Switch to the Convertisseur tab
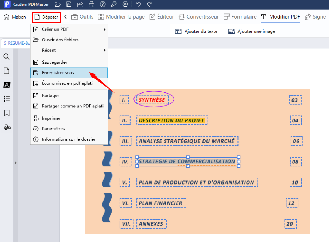Screen dimensions: 329x242 point(199,17)
